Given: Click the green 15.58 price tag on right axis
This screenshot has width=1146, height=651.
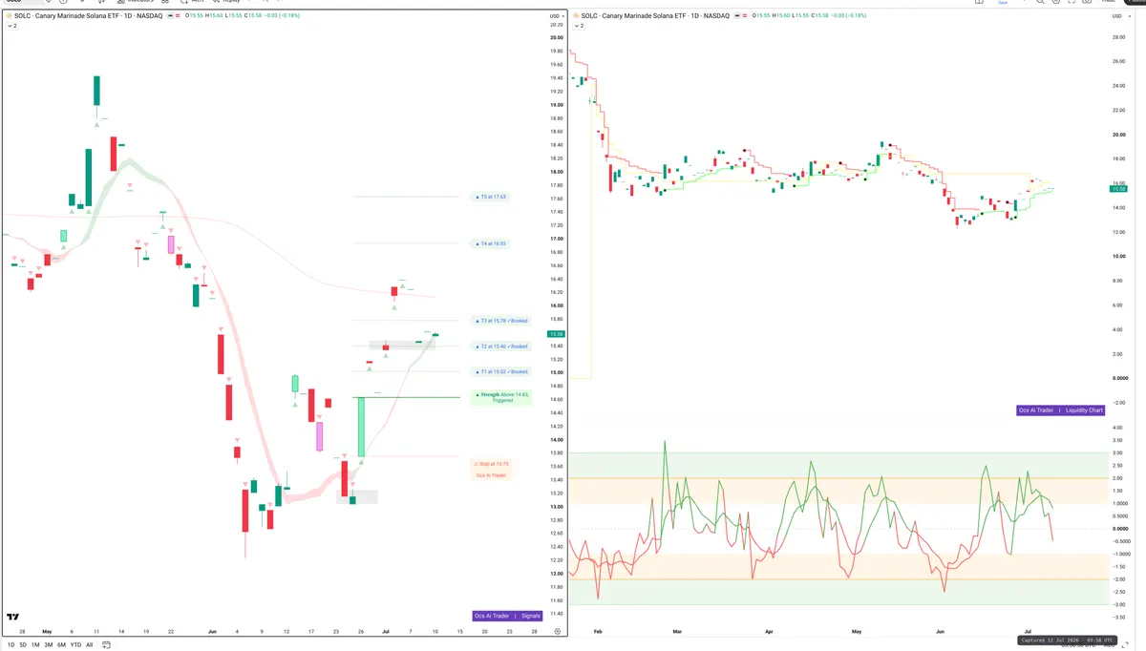Looking at the screenshot, I should coord(1119,189).
